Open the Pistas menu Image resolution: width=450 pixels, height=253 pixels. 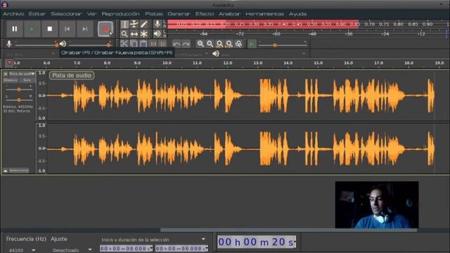pos(154,14)
